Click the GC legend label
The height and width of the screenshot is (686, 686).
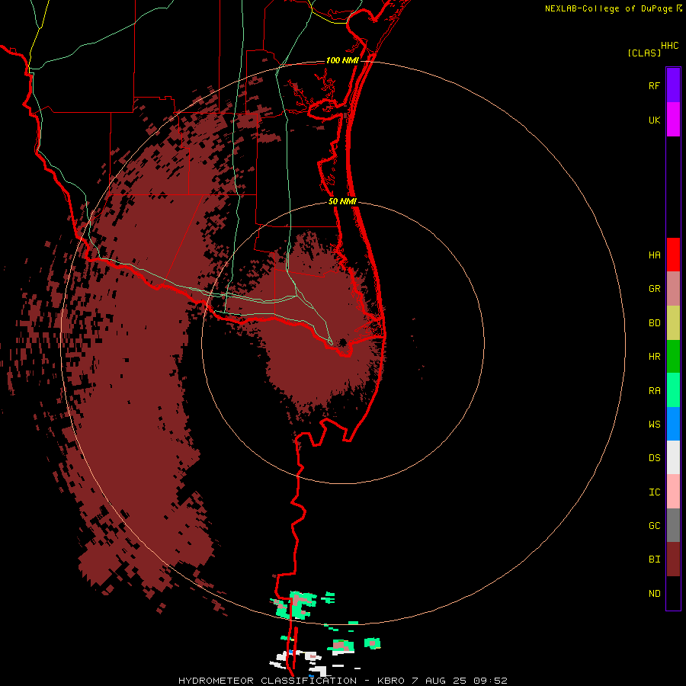tap(654, 526)
